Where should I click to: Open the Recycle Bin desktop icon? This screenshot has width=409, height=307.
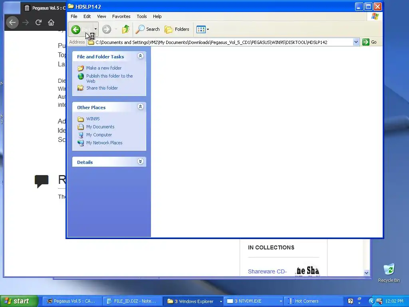[389, 273]
